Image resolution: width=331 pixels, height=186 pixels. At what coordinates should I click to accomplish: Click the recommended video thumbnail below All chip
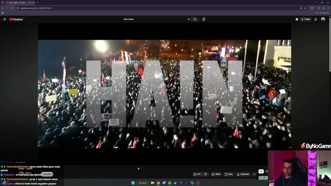click(263, 178)
